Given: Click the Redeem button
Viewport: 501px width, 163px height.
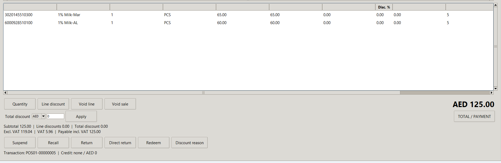Looking at the screenshot, I should point(154,143).
